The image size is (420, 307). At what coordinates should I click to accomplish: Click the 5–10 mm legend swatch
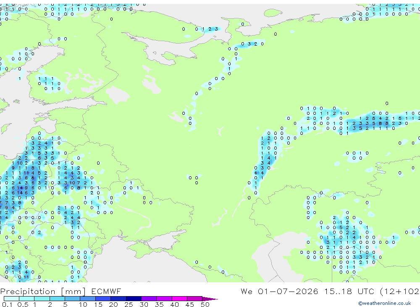click(x=73, y=299)
